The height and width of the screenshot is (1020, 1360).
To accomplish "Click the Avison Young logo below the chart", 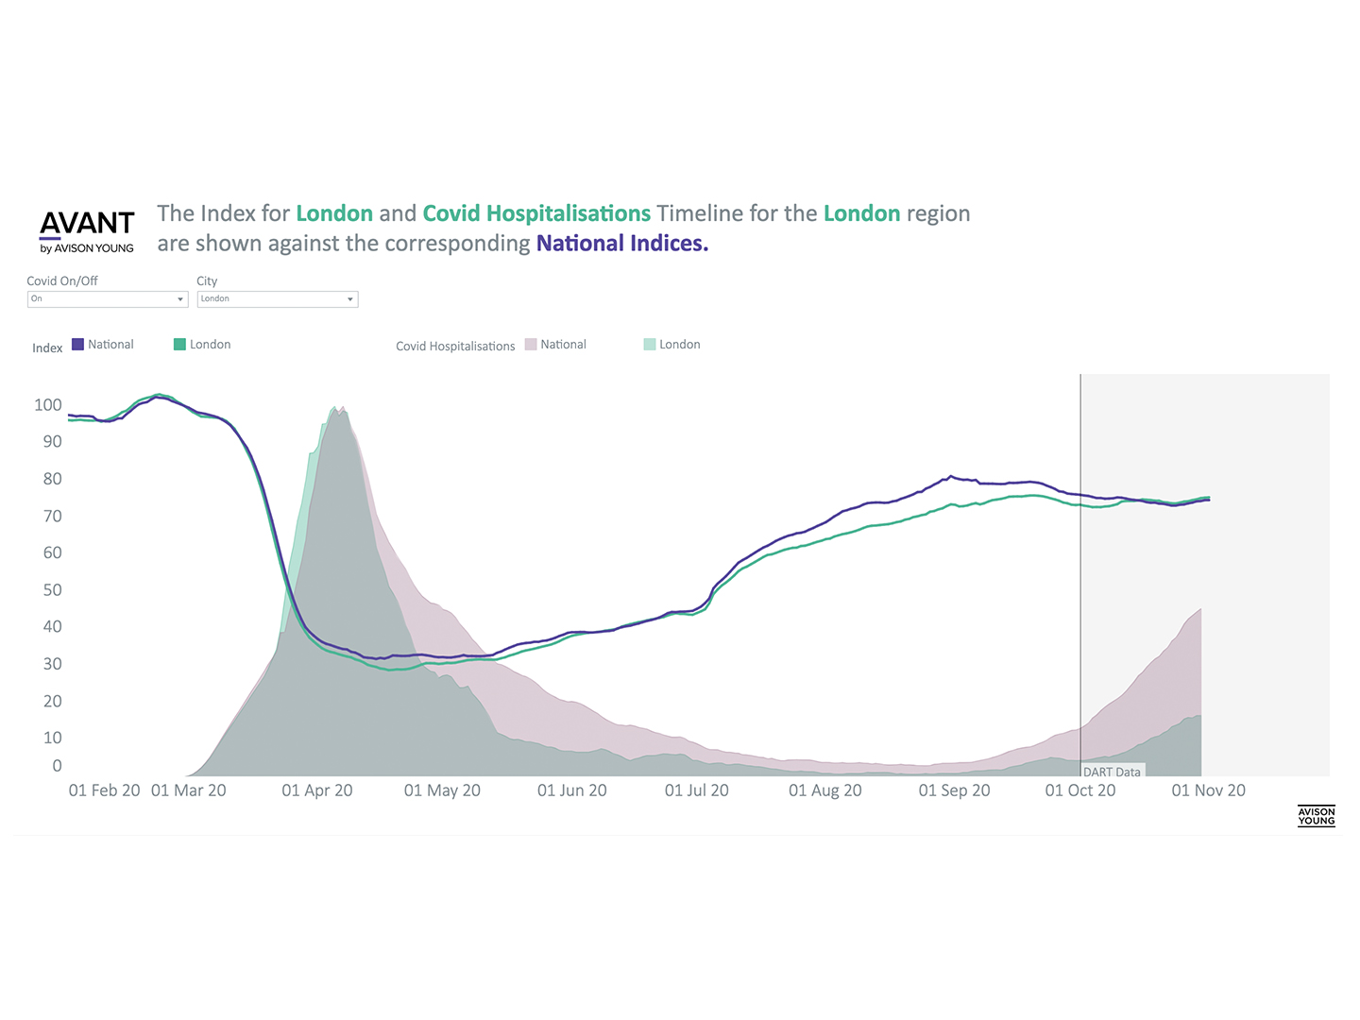I will (1316, 816).
